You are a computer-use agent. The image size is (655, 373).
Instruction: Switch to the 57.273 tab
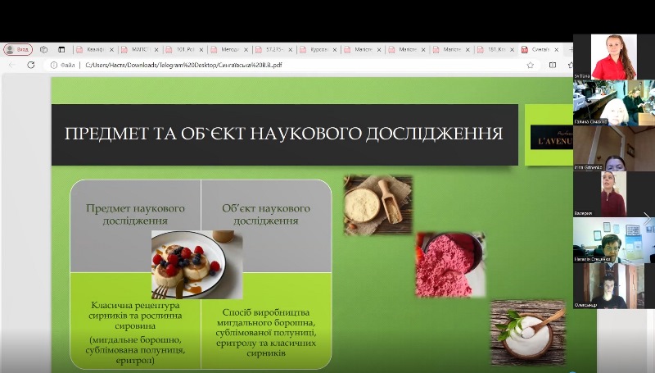tap(274, 49)
